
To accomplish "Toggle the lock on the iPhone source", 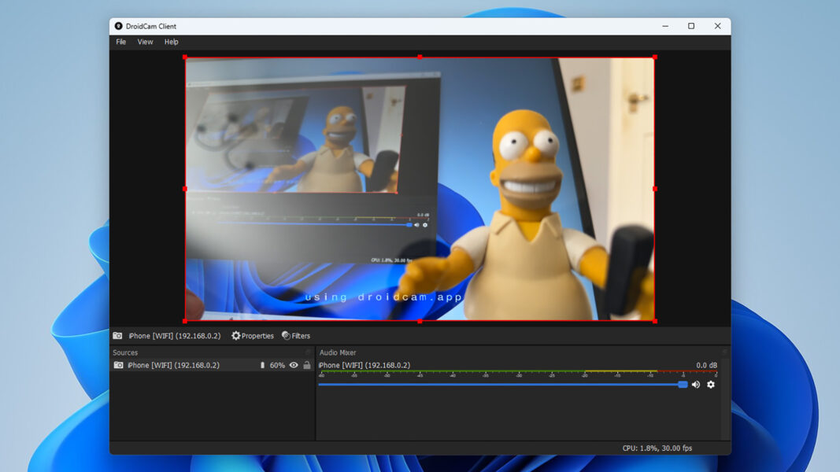I will point(307,365).
